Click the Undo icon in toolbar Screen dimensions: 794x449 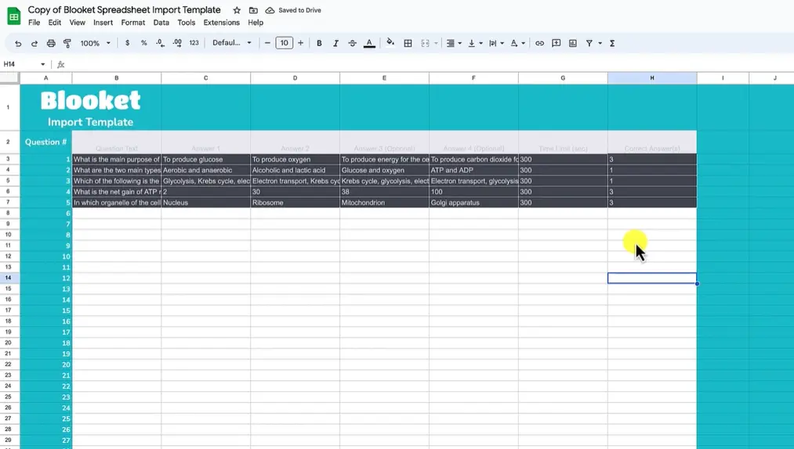(18, 44)
